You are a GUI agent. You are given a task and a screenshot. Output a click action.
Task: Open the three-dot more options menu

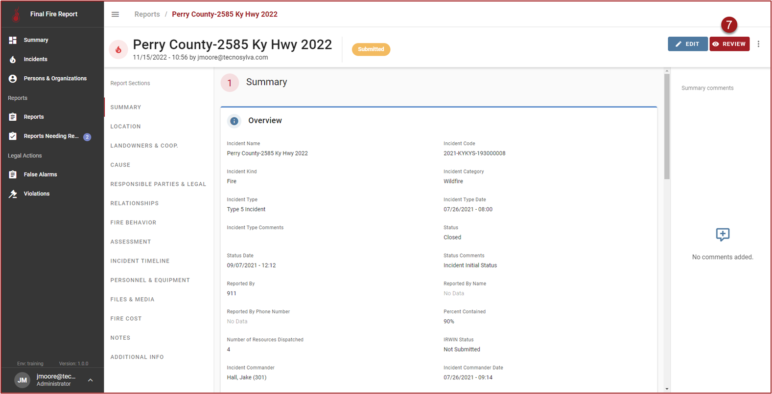point(758,44)
